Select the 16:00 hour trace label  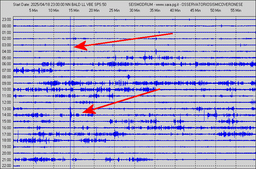pyautogui.click(x=7, y=128)
